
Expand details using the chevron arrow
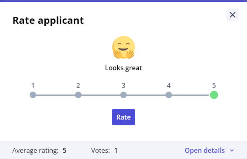tap(232, 150)
